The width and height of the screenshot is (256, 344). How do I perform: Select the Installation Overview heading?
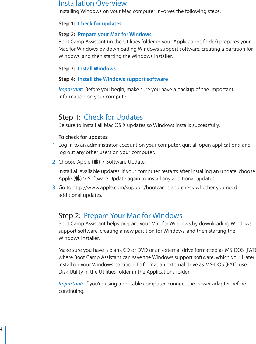tap(93, 4)
